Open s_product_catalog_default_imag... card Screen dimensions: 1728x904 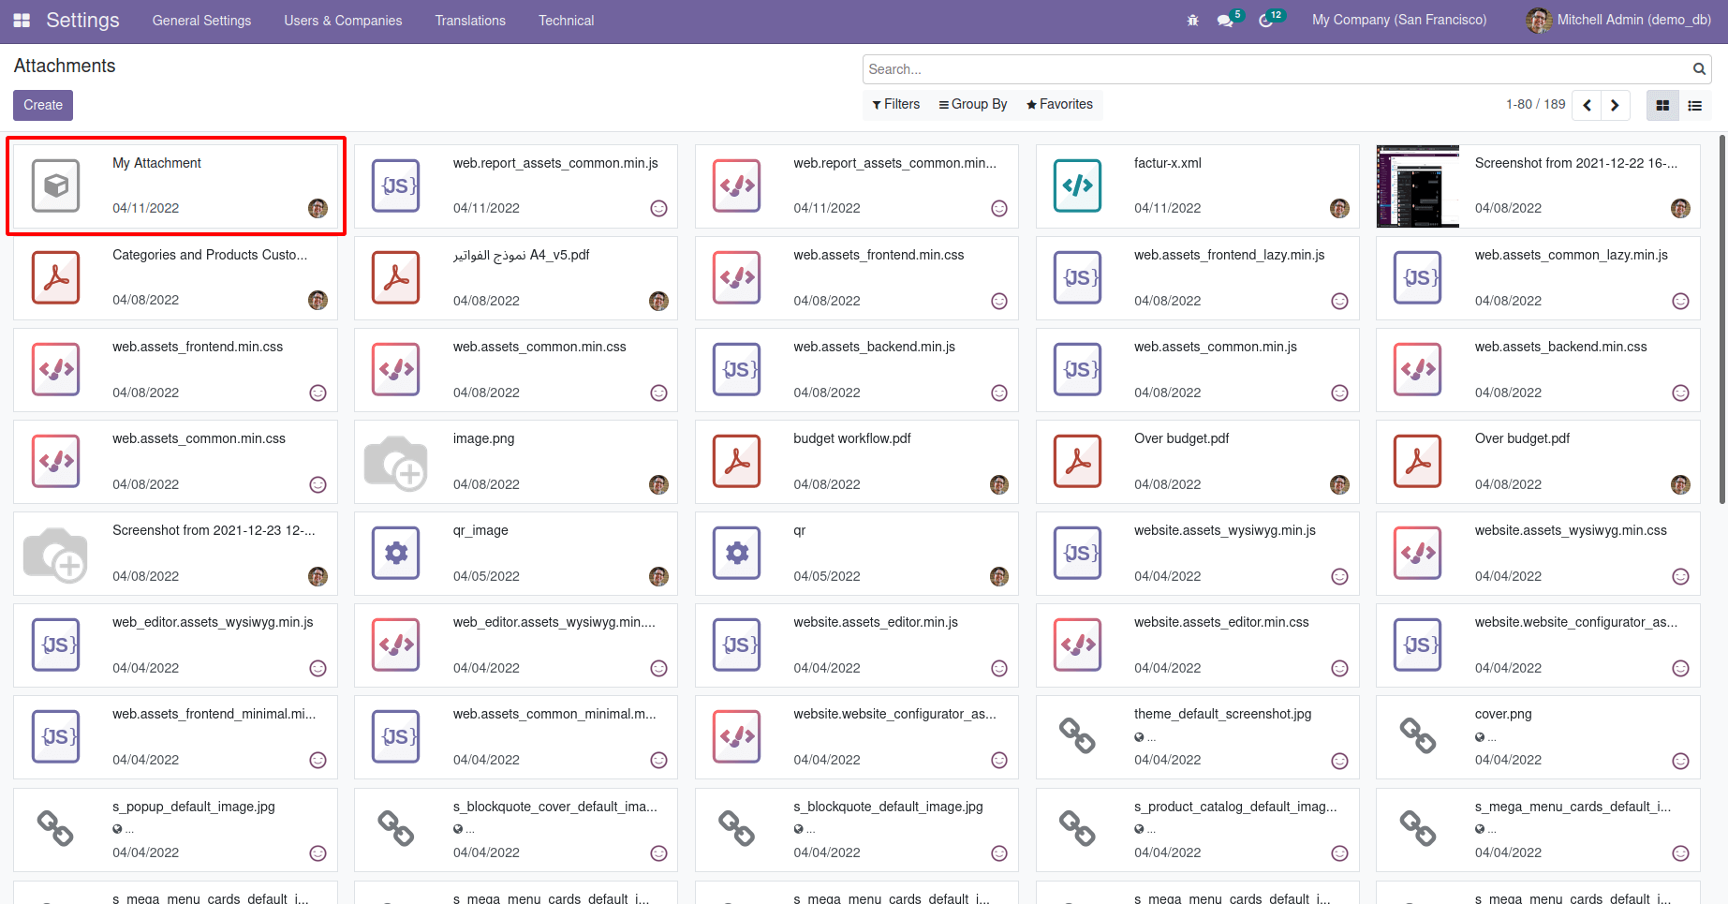[1197, 830]
